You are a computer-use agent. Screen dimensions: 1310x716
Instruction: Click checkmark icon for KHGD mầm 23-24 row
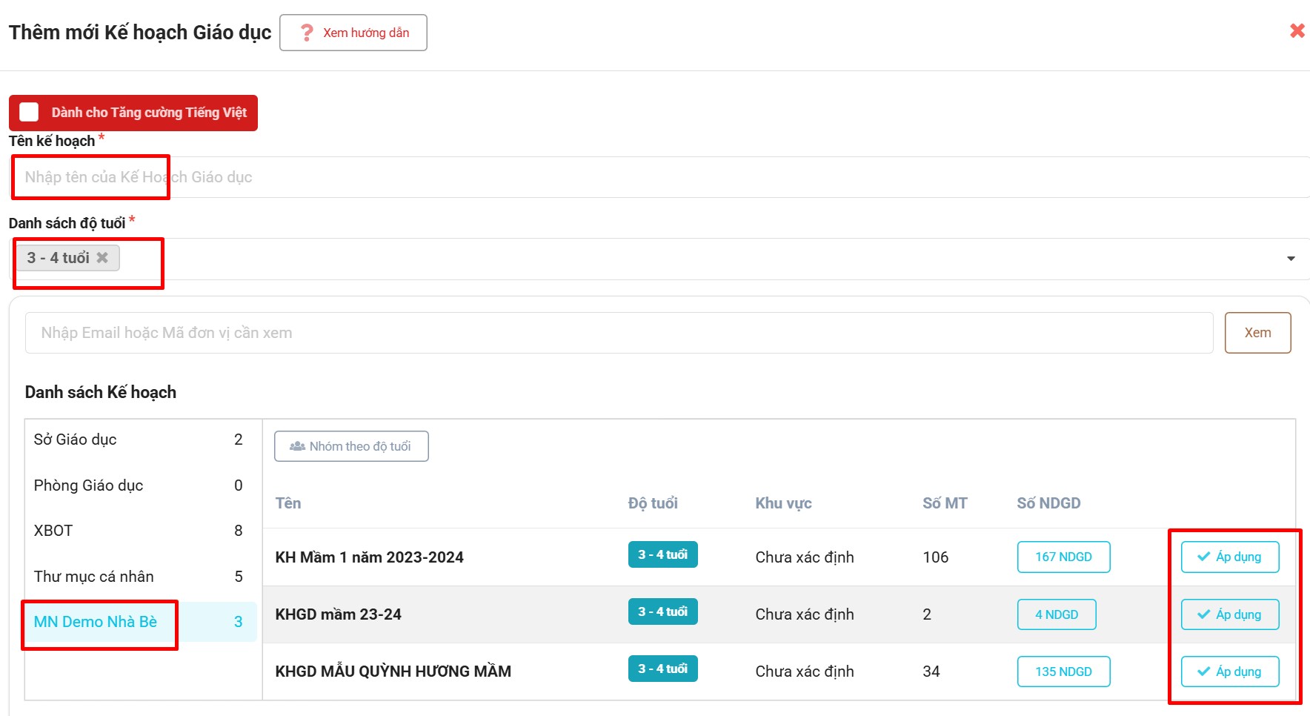click(x=1204, y=614)
